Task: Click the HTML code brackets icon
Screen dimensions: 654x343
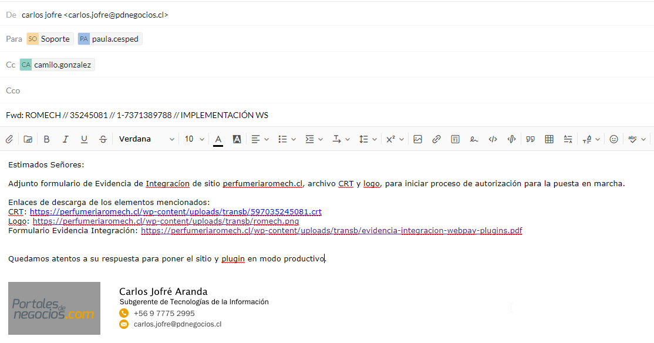Action: [493, 139]
